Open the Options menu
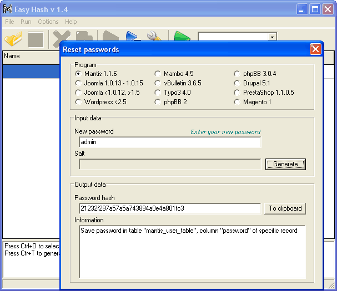This screenshot has width=337, height=291. pyautogui.click(x=48, y=22)
